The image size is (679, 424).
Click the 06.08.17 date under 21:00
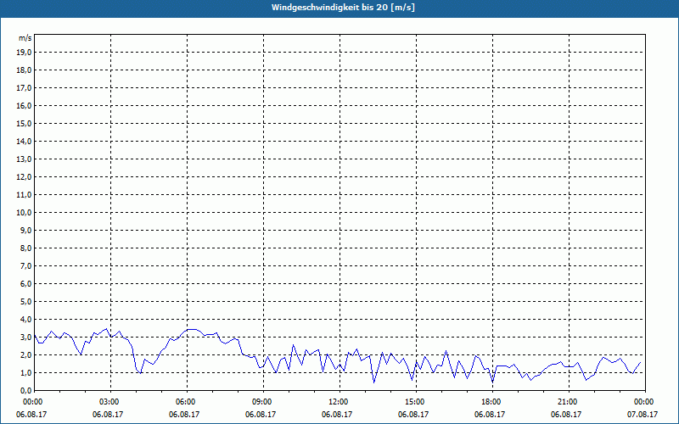click(x=566, y=415)
